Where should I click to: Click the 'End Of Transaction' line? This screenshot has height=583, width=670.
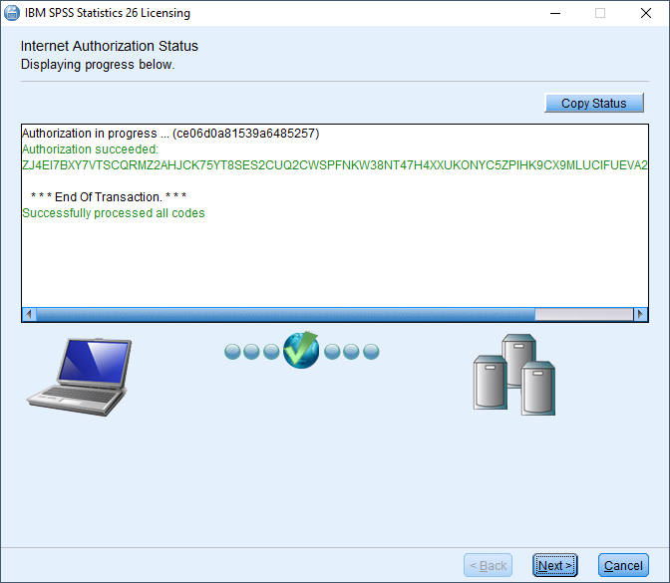(x=109, y=197)
